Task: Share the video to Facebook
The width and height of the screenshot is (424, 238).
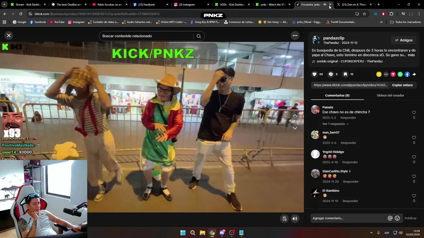Action: [407, 74]
